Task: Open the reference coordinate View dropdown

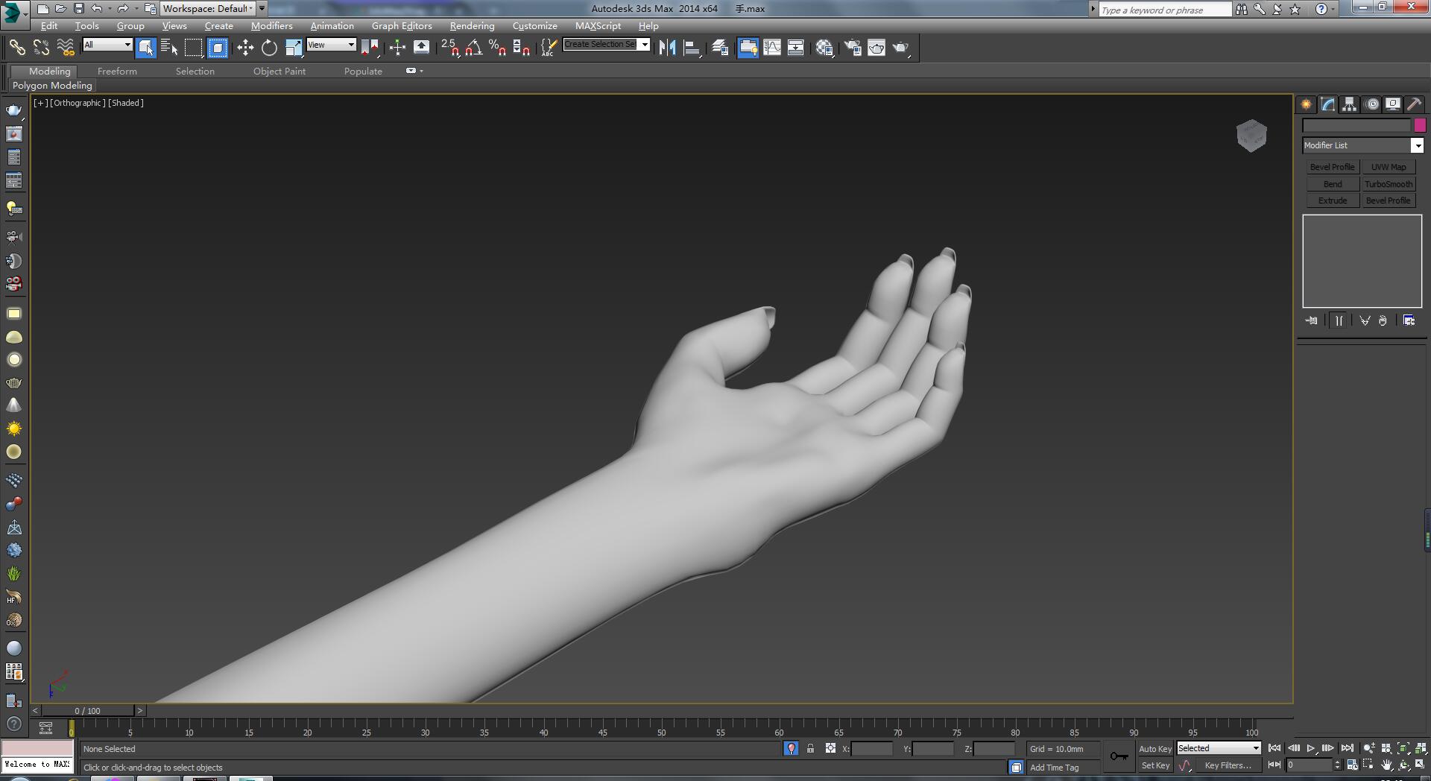Action: point(331,45)
